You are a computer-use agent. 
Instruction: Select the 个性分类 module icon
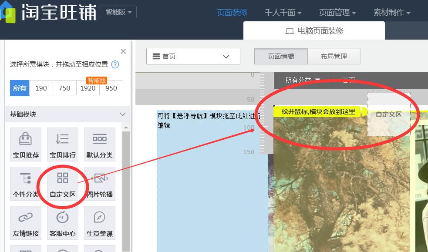pyautogui.click(x=25, y=183)
